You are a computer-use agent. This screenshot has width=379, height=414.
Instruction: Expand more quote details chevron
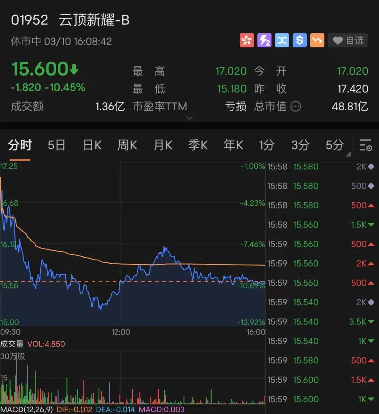click(x=189, y=118)
